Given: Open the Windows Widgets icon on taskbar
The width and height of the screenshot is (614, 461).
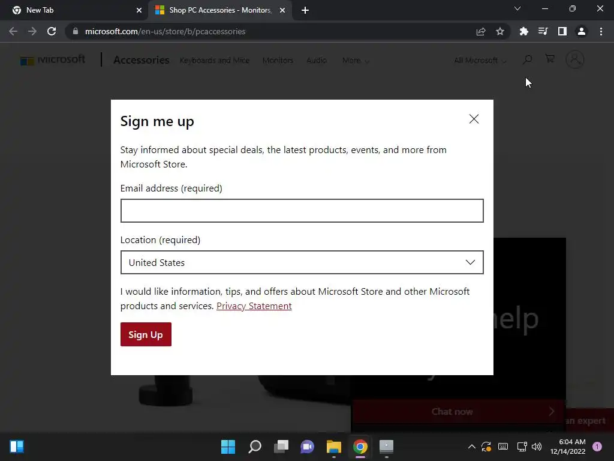Looking at the screenshot, I should click(17, 447).
